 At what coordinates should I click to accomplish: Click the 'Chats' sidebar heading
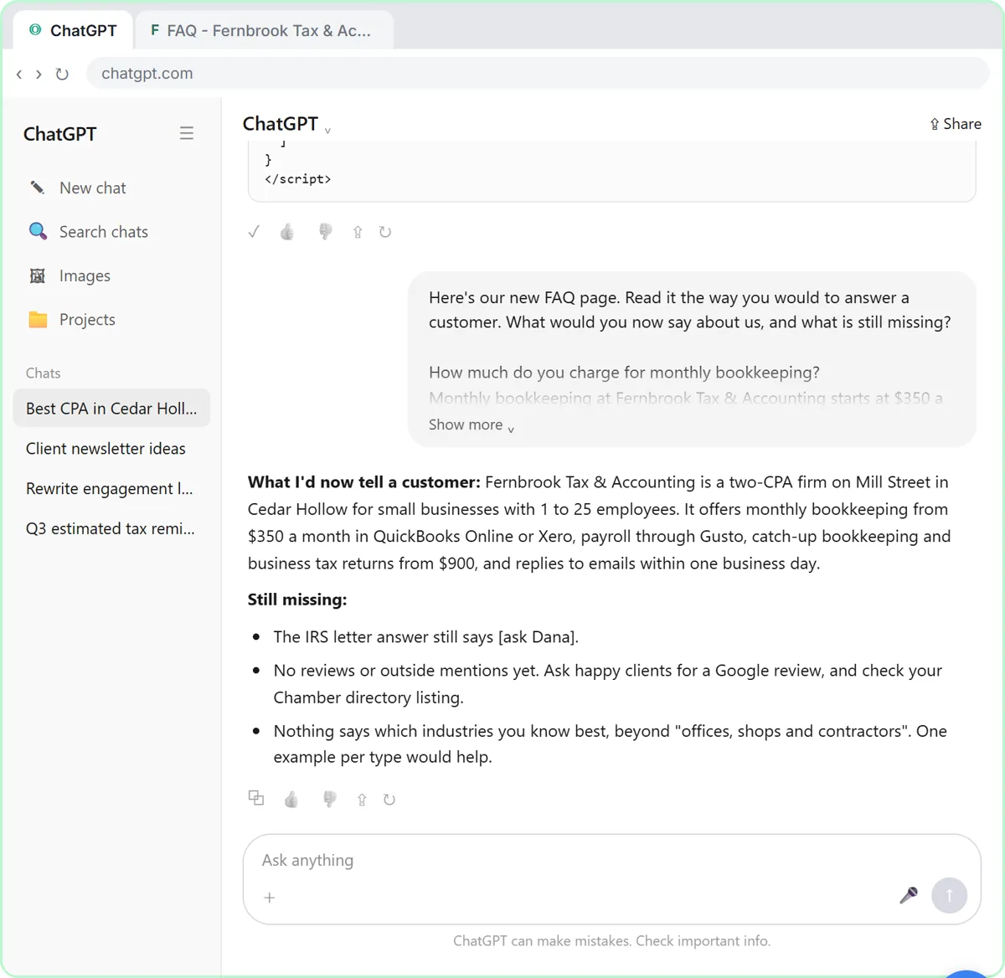43,373
